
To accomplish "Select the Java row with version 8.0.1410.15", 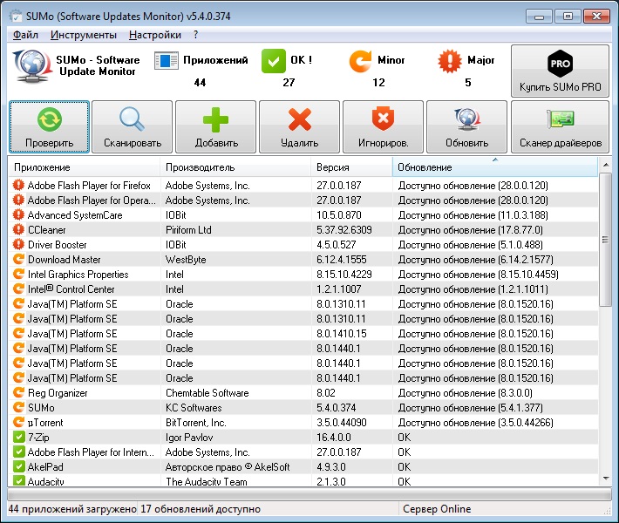I will 303,334.
